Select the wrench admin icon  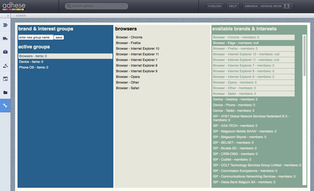[x=5, y=106]
